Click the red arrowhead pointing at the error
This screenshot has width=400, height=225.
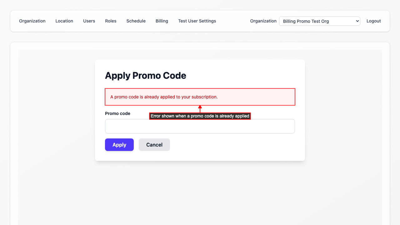coord(200,107)
